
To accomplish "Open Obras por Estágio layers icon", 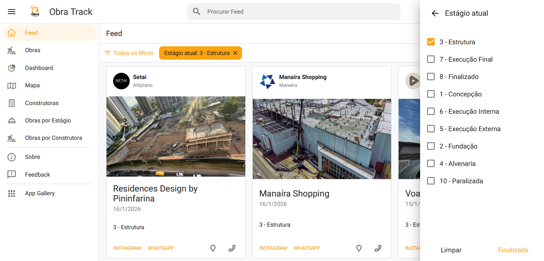I will click(12, 120).
